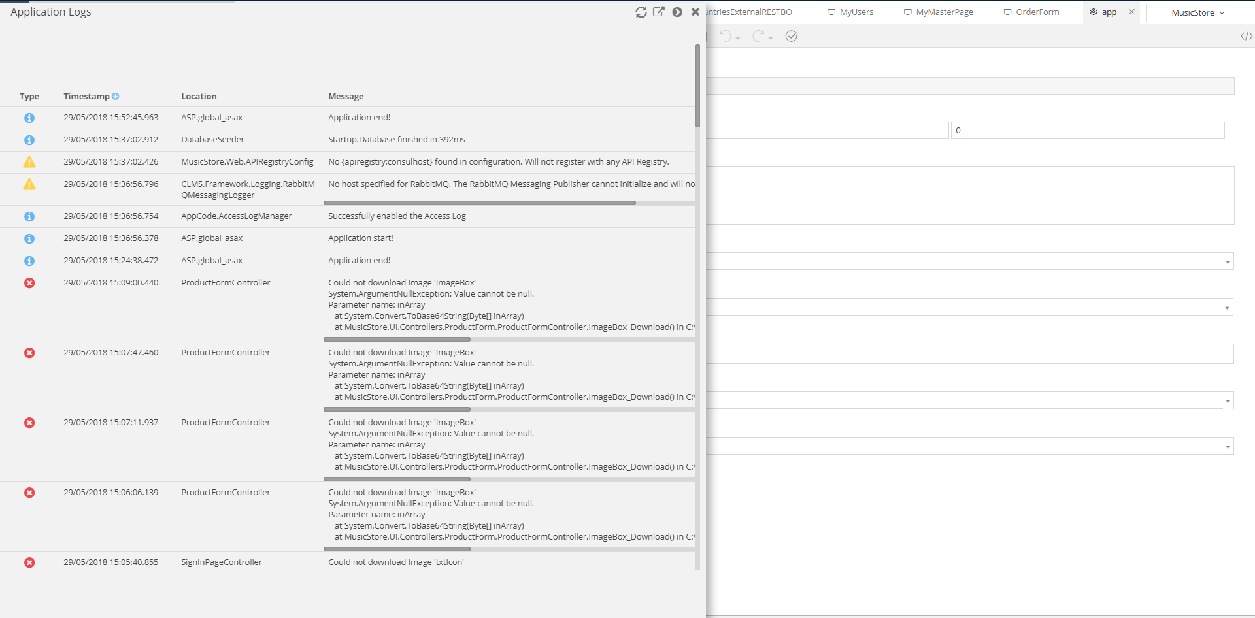Sort logs by Timestamp column header

click(x=86, y=96)
